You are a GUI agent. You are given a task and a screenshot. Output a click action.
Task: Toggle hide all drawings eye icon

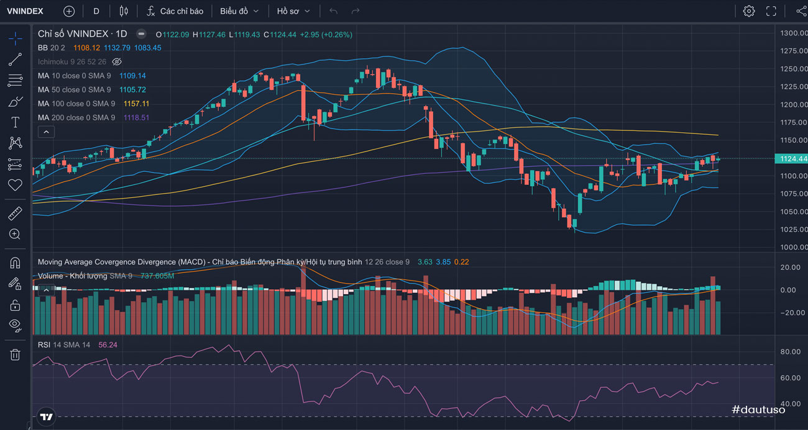coord(15,325)
